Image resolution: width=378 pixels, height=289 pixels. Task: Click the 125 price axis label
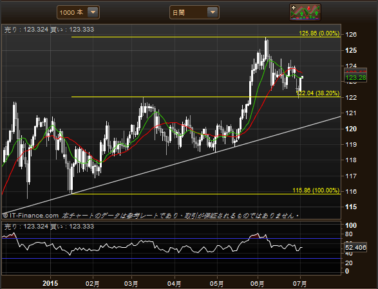point(351,50)
